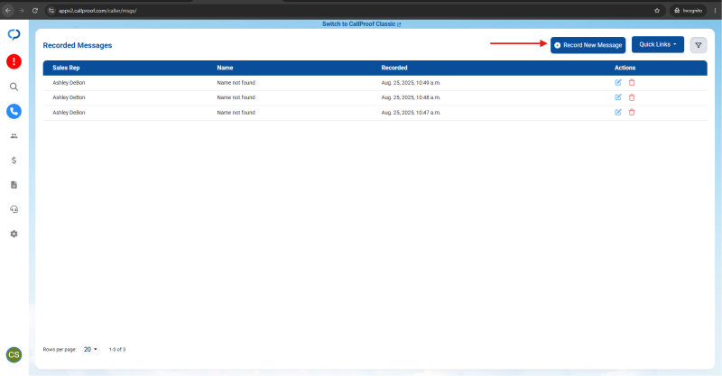
Task: Edit the 10:48 a.m. recorded message
Action: coord(618,97)
